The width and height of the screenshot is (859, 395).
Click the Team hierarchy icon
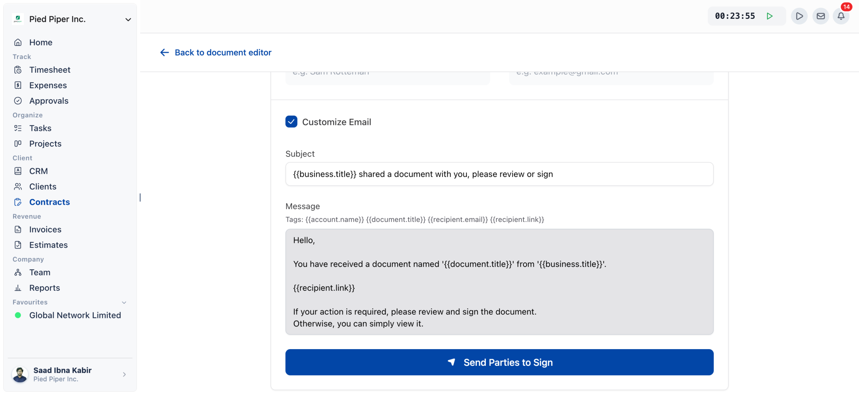[18, 272]
